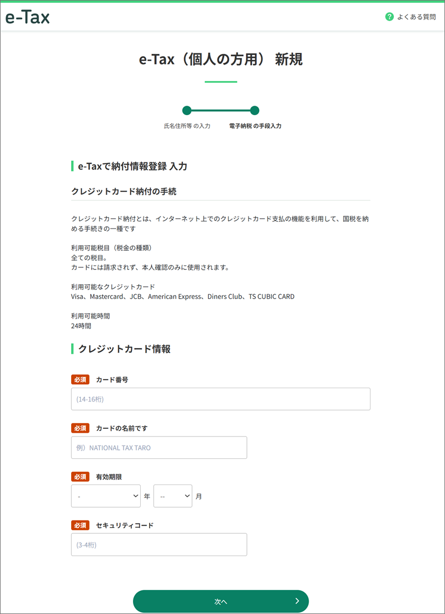Screen dimensions: 445x614
Task: Click the 必須 badge beside カードの名前です
Action: (x=80, y=428)
